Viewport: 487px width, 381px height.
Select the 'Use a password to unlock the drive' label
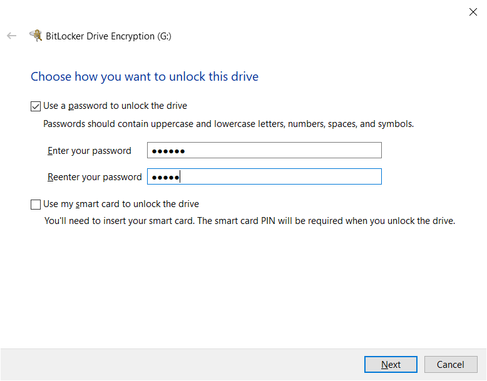click(x=115, y=106)
